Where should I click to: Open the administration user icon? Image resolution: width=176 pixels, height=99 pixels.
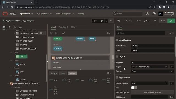coord(147,14)
